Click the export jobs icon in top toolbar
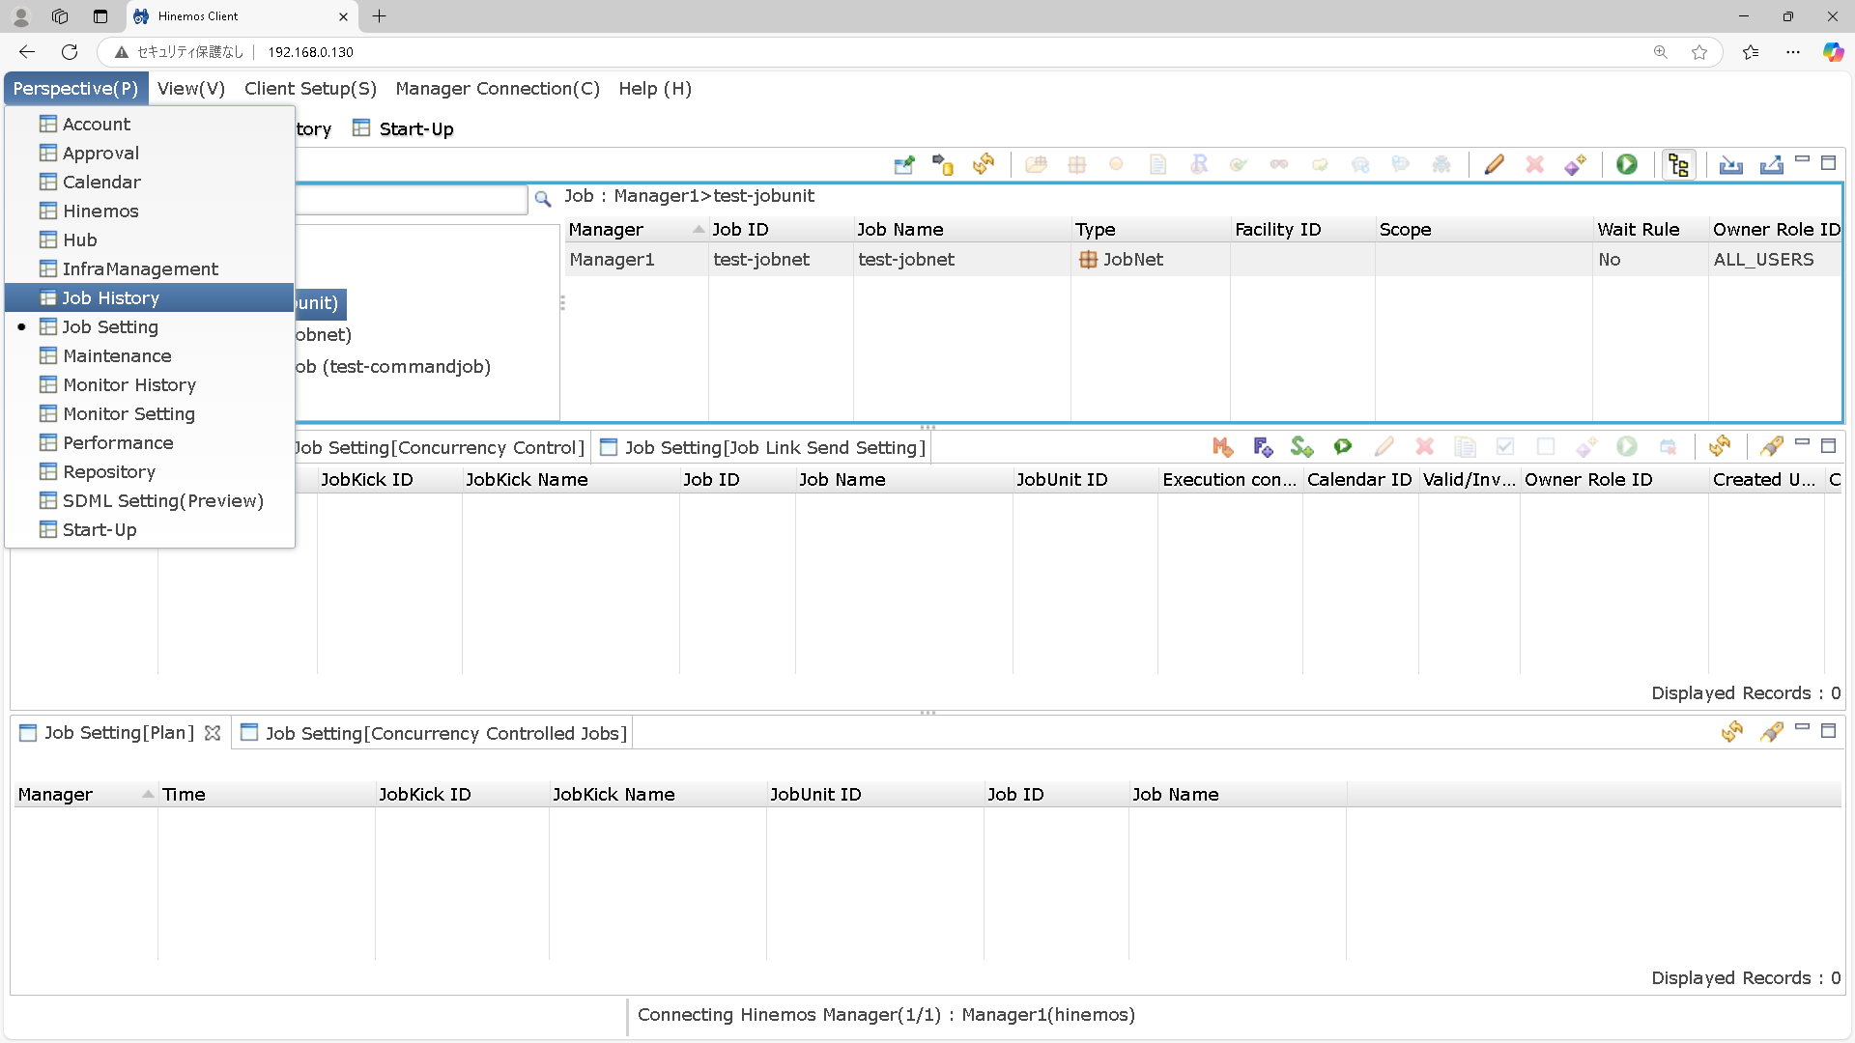The image size is (1855, 1043). [x=1771, y=165]
